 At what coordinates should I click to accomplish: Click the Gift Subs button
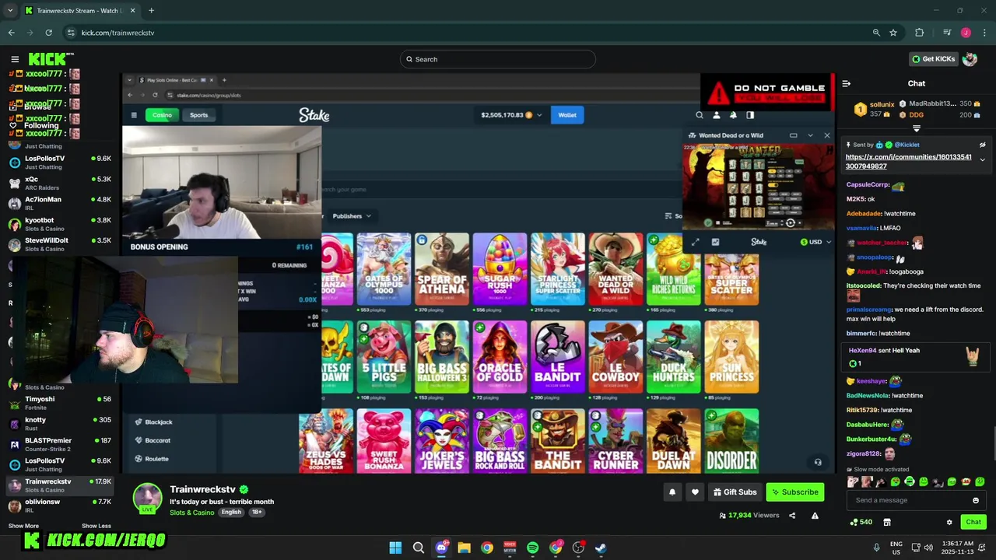tap(735, 492)
